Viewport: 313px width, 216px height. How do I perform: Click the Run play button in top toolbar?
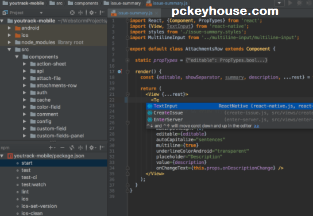tap(291, 3)
